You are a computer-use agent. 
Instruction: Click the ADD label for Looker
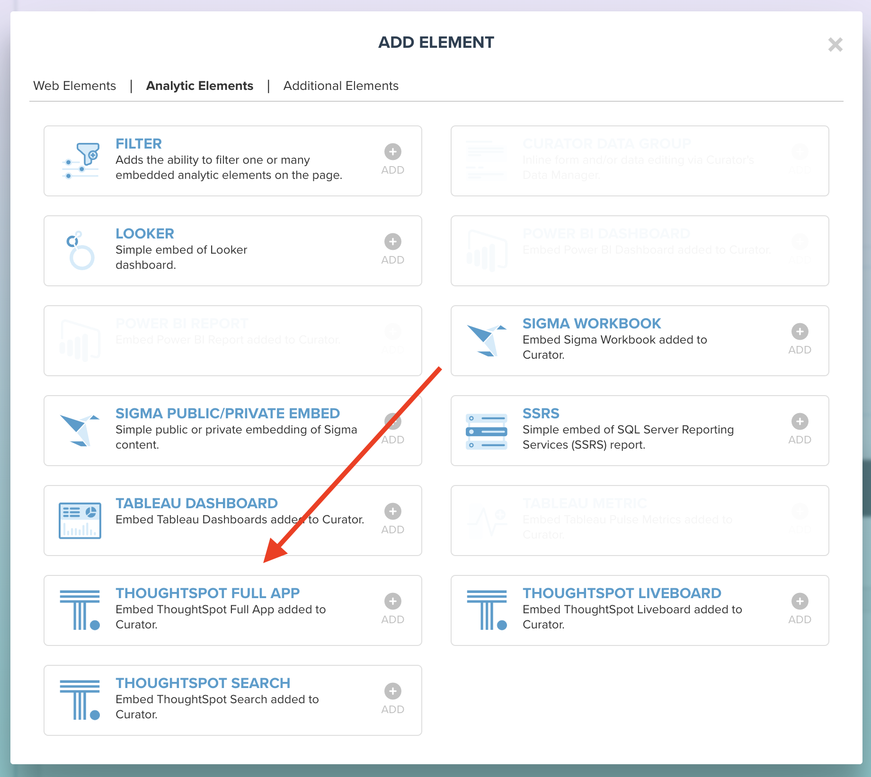[393, 260]
